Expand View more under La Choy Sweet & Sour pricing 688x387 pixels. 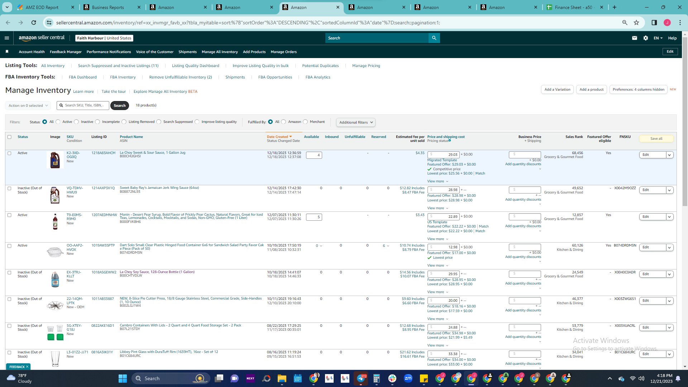[x=438, y=181]
